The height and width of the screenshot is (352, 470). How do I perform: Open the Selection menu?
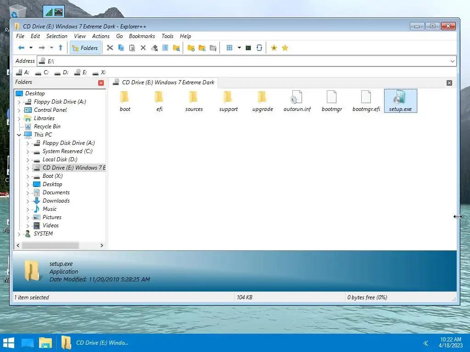[56, 36]
